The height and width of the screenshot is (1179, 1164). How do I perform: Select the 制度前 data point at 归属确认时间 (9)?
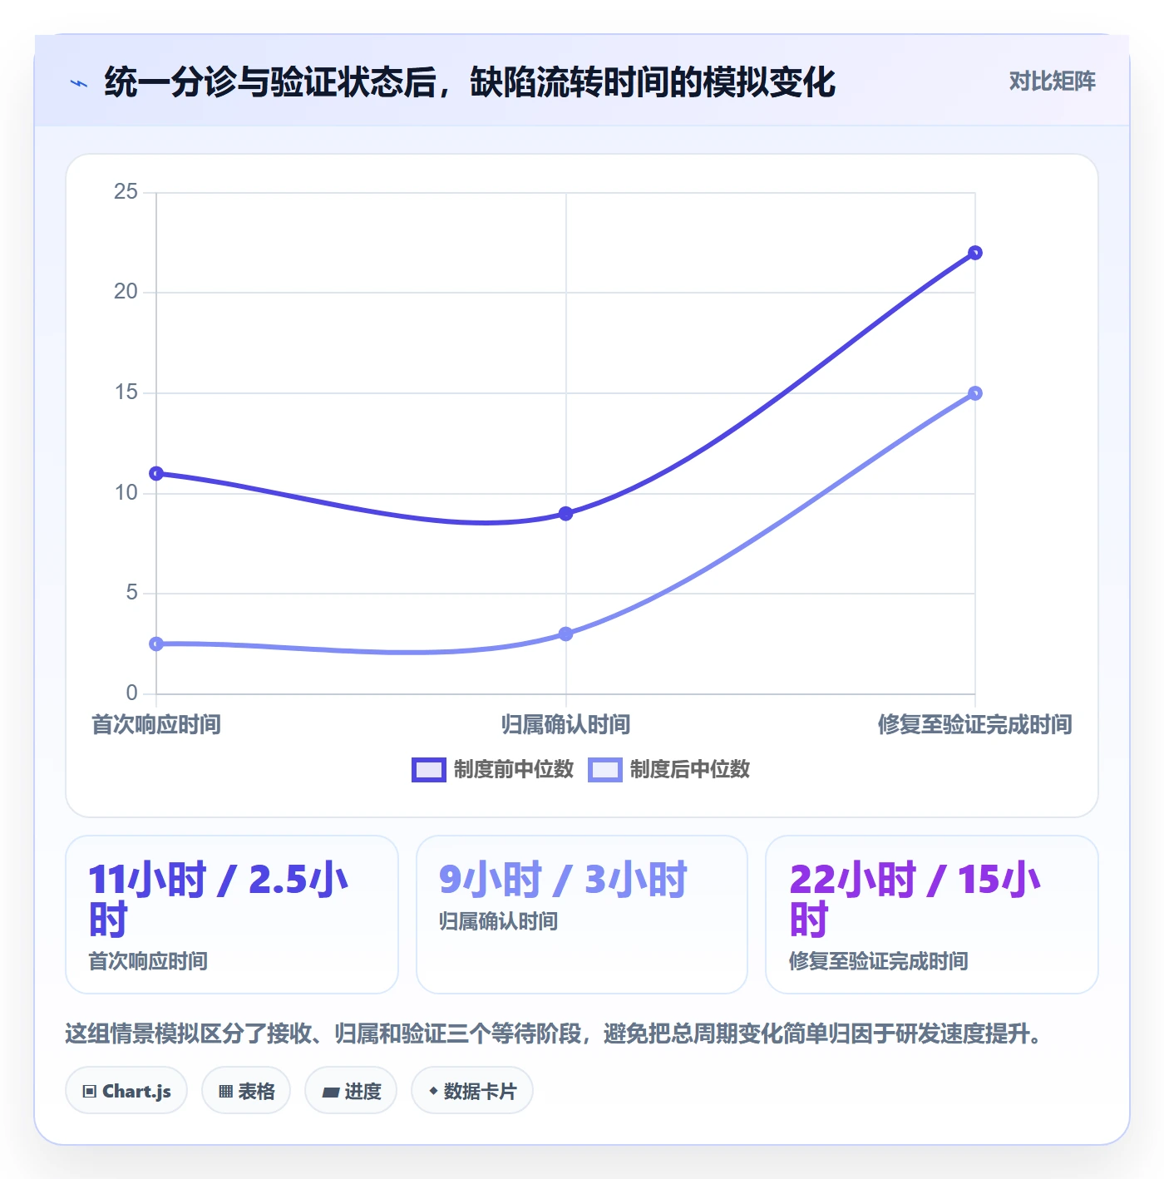click(x=566, y=514)
